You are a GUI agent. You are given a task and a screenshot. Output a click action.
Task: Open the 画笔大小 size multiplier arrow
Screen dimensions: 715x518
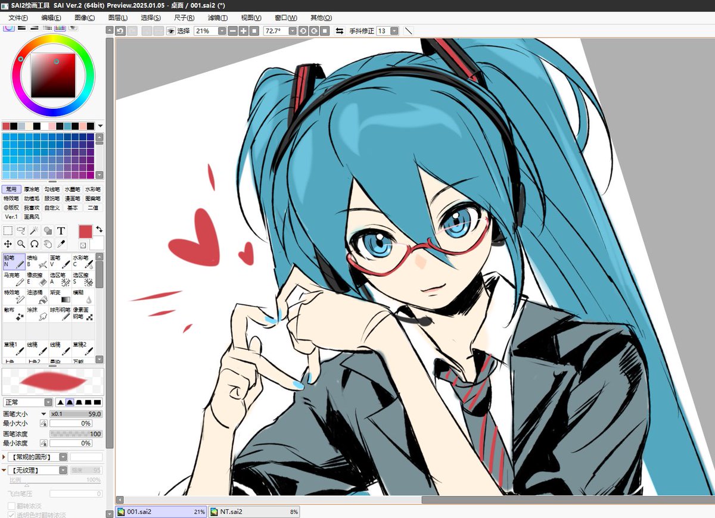click(x=43, y=414)
